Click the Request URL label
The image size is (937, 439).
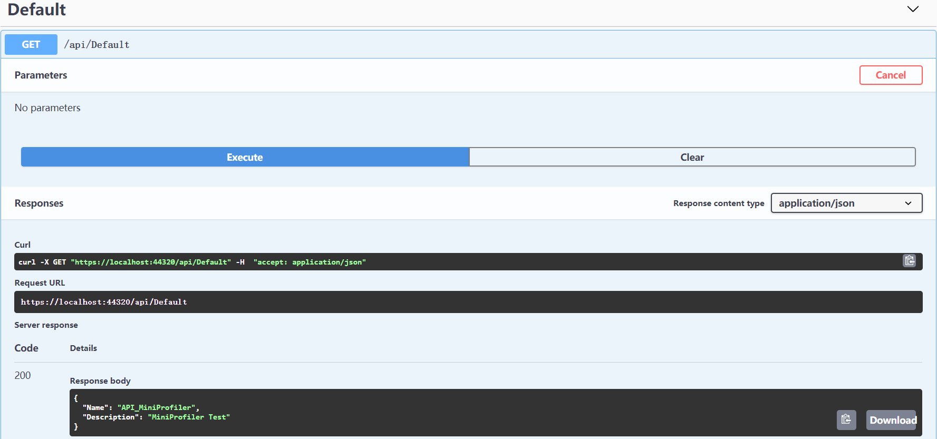click(x=40, y=282)
